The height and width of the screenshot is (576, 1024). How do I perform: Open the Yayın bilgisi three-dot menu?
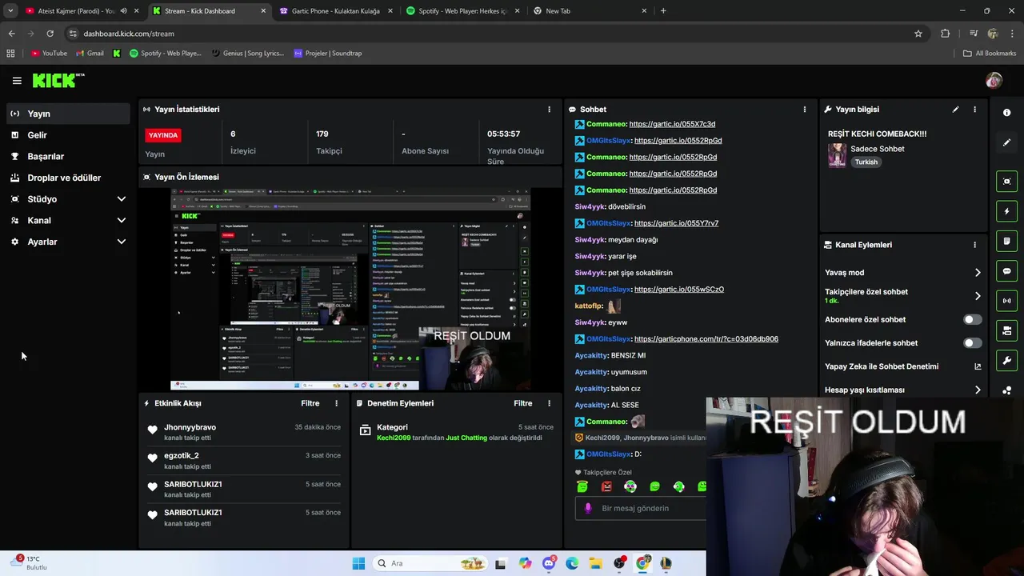coord(974,110)
